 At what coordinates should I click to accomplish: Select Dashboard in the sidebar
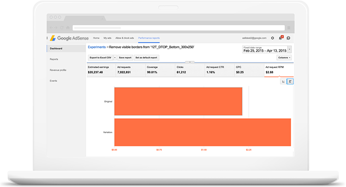point(66,48)
